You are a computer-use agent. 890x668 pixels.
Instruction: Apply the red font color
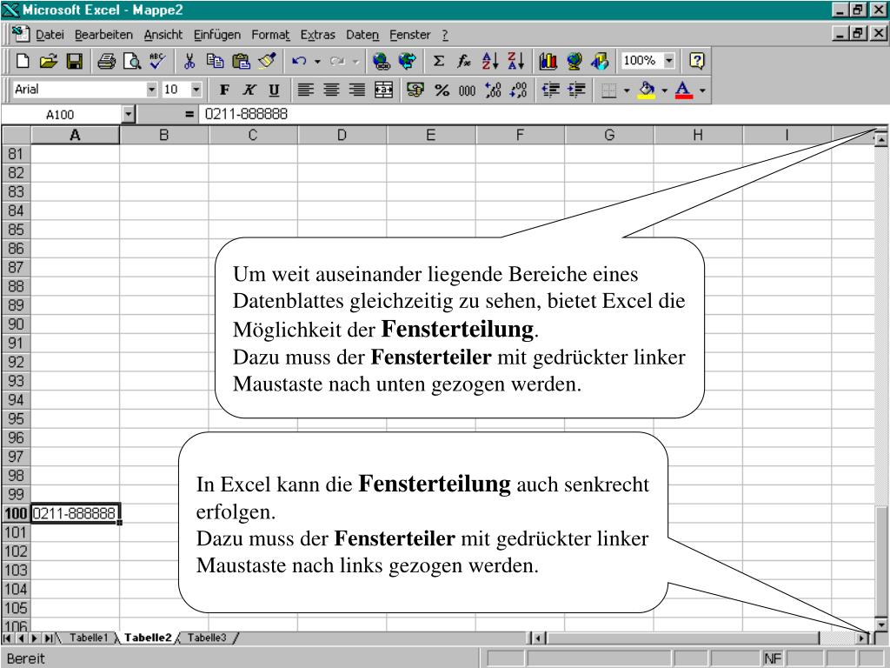click(684, 90)
